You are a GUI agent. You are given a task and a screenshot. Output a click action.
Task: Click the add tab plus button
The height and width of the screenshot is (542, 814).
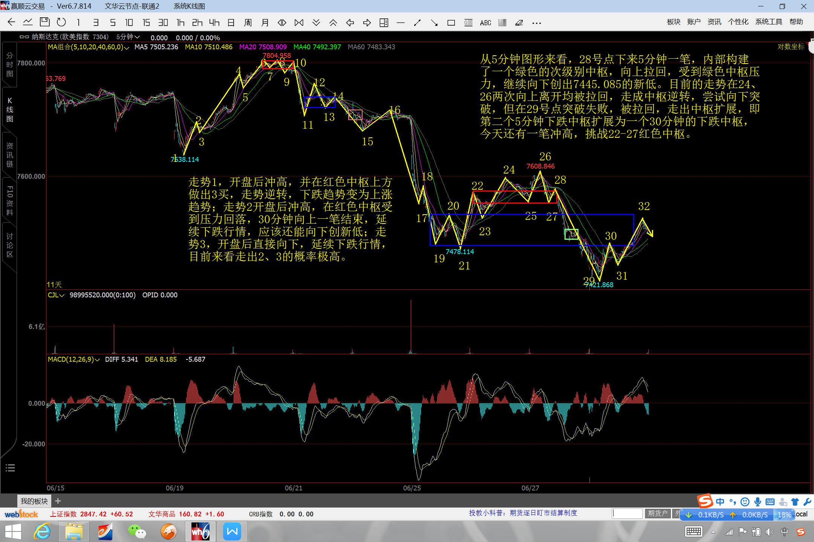(x=58, y=501)
